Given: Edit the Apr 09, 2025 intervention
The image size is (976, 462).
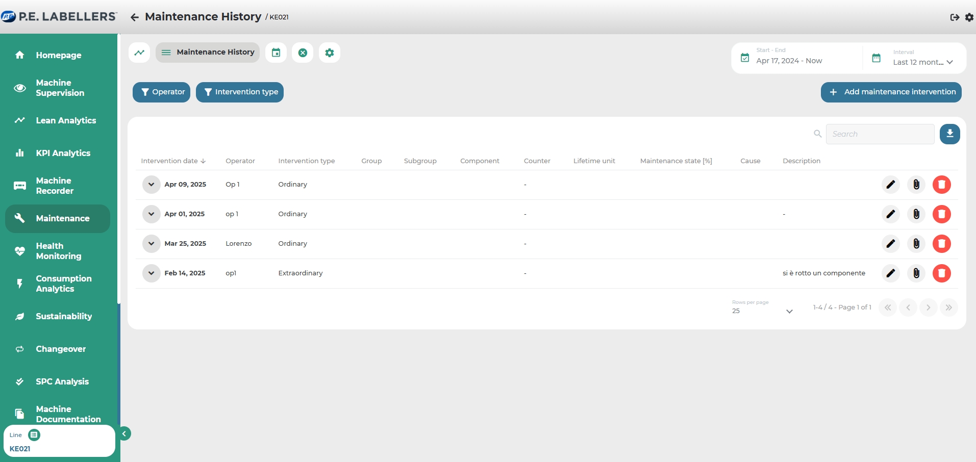Looking at the screenshot, I should [x=890, y=185].
